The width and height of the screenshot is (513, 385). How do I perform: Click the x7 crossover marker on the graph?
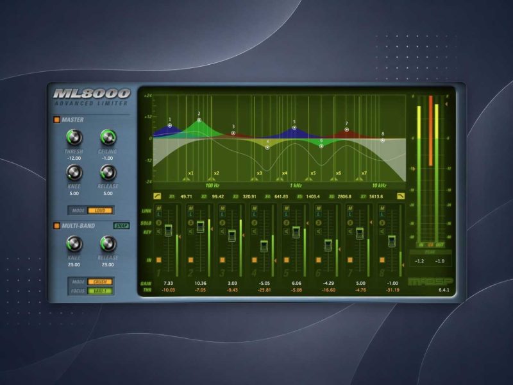click(x=359, y=179)
